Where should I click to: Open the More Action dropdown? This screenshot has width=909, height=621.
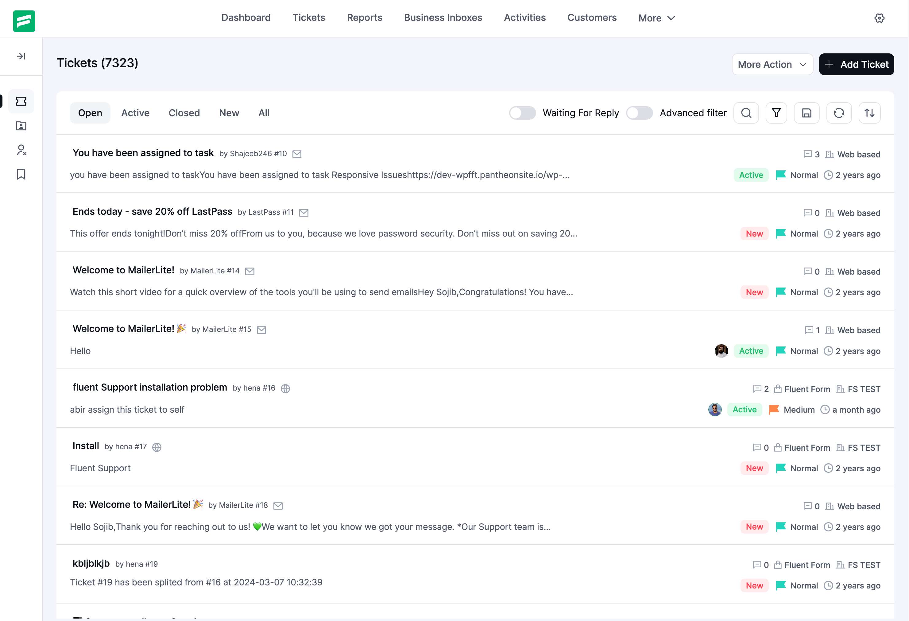(x=772, y=64)
